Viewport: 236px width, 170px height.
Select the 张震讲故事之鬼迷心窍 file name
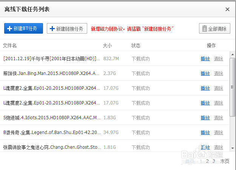coord(52,147)
